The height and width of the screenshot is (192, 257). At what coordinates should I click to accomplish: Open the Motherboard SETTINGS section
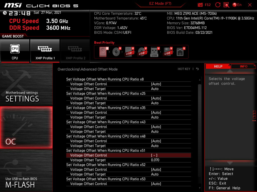coord(26,84)
